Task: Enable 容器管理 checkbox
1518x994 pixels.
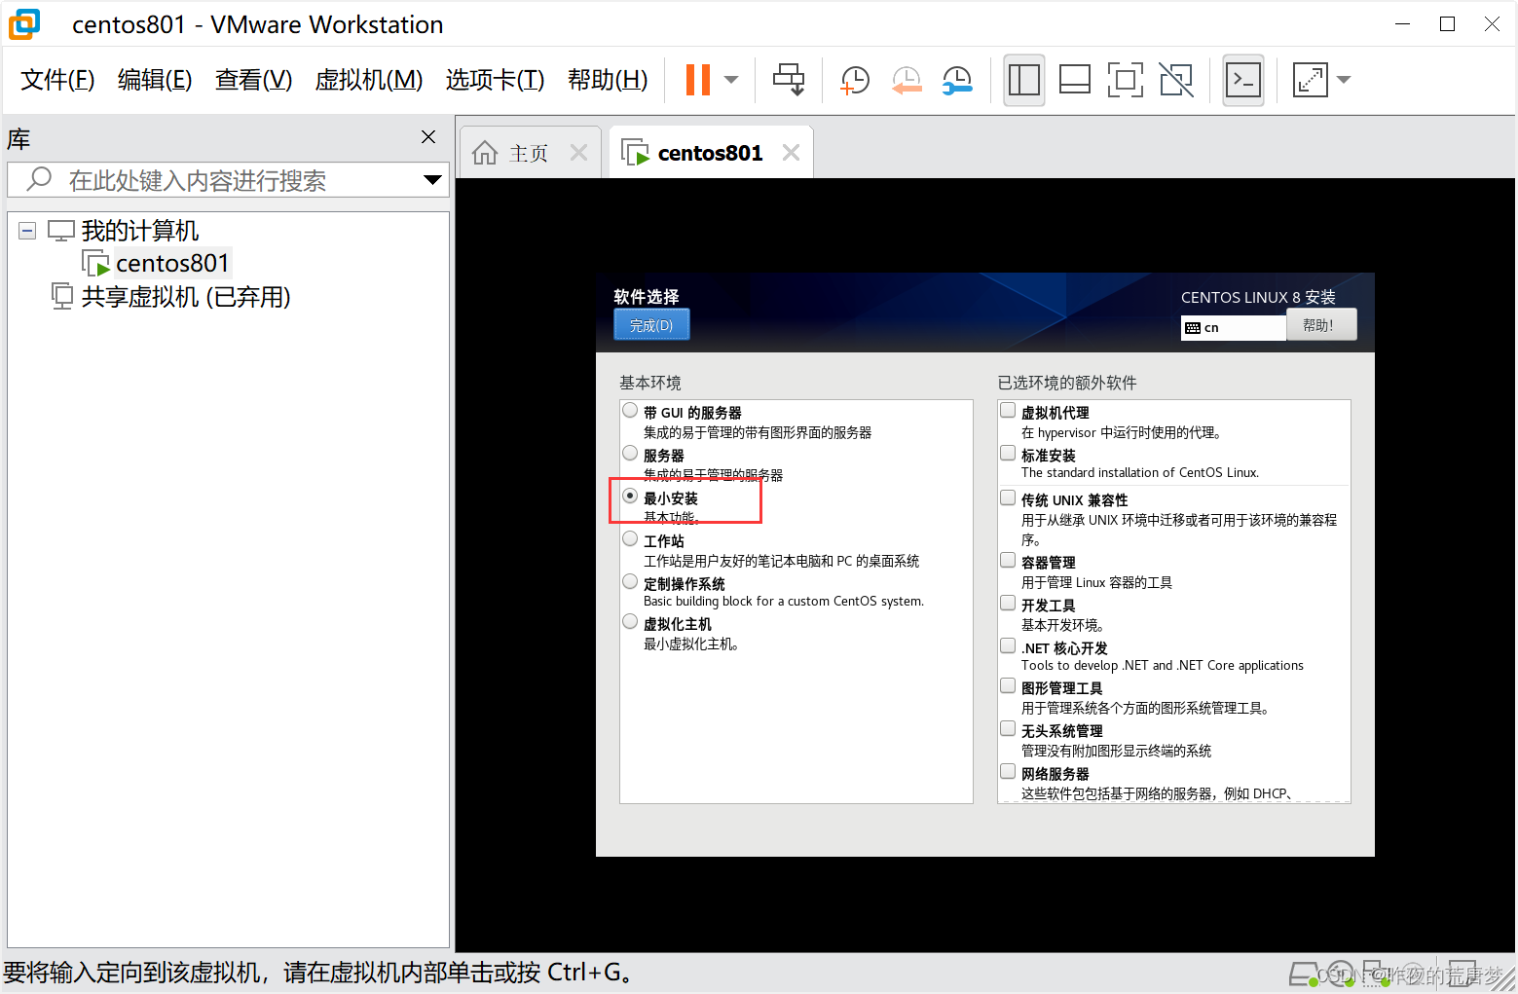Action: 1009,561
